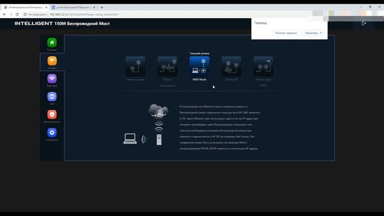The image size is (384, 216).
Task: Click the Показать оригинал button in translate popup
Action: [x=286, y=33]
